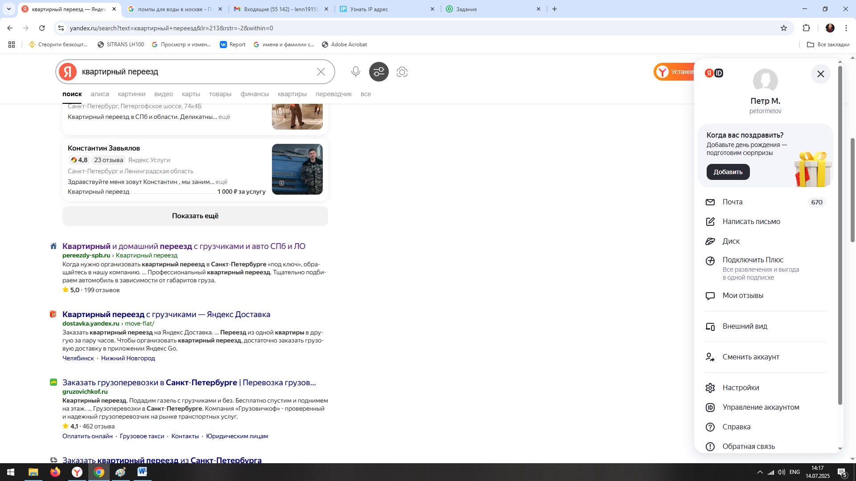Viewport: 856px width, 481px height.
Task: Go back with the browser back arrow
Action: [x=10, y=28]
